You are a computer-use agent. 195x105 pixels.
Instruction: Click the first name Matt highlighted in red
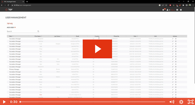point(41,95)
